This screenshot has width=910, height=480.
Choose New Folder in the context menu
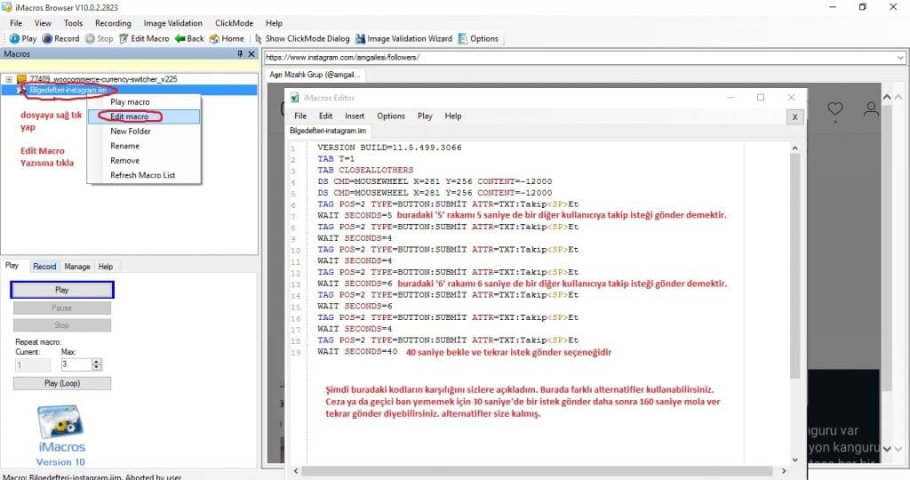[144, 132]
